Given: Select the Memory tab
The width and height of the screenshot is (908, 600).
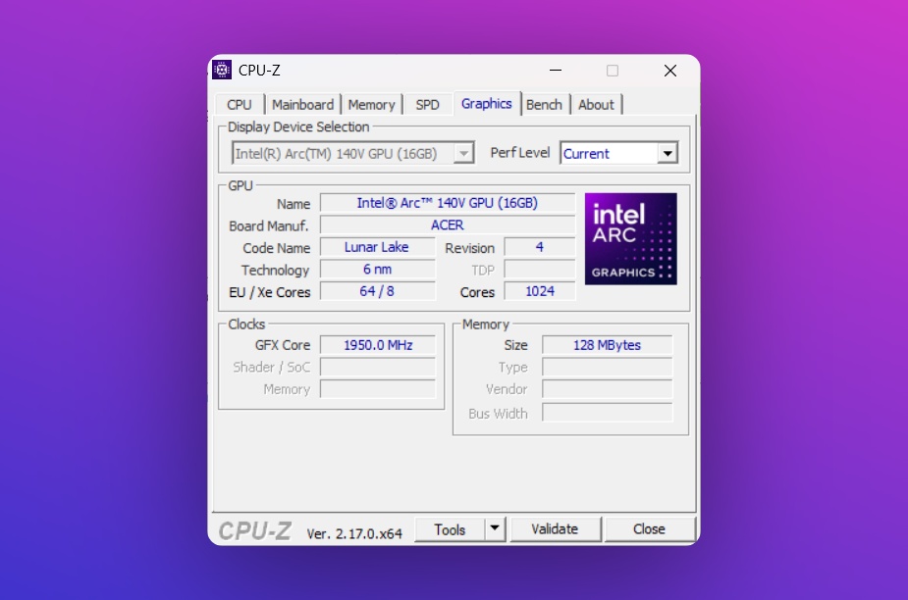Looking at the screenshot, I should (x=371, y=105).
